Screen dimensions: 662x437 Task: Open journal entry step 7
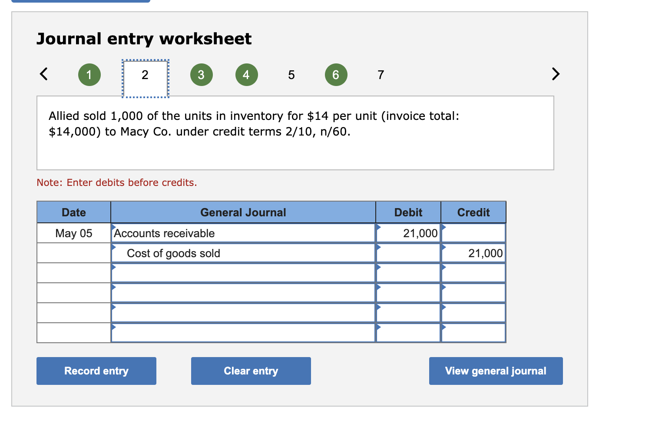[381, 75]
